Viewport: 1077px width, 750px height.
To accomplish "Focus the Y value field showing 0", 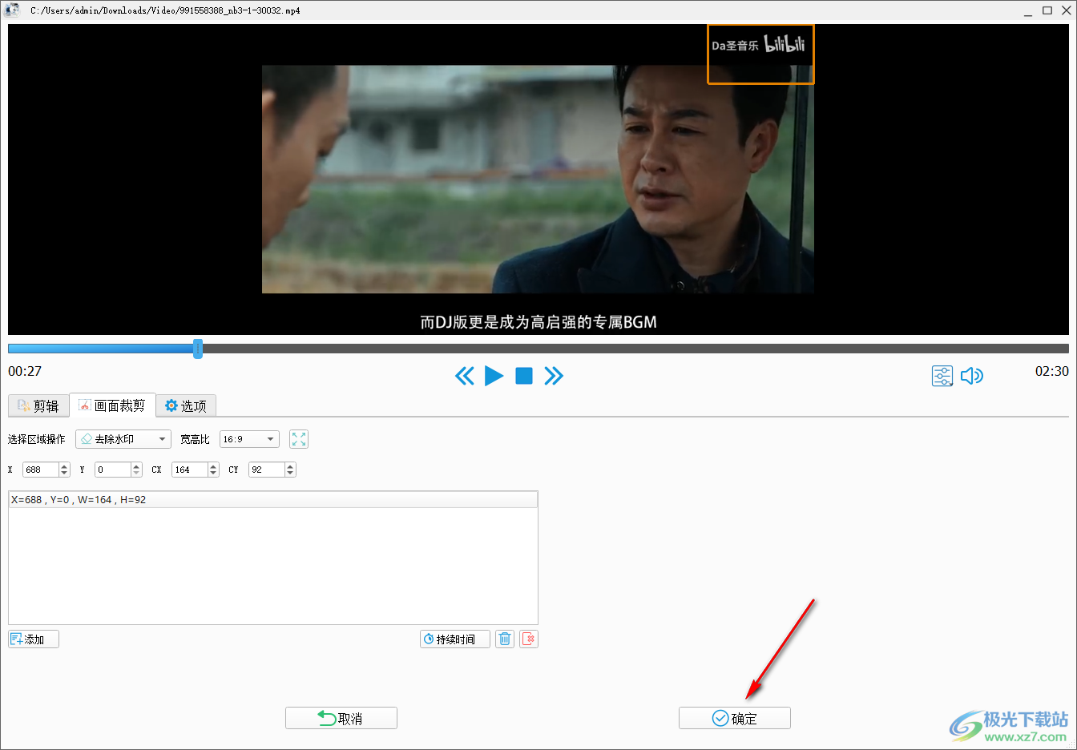I will 112,470.
